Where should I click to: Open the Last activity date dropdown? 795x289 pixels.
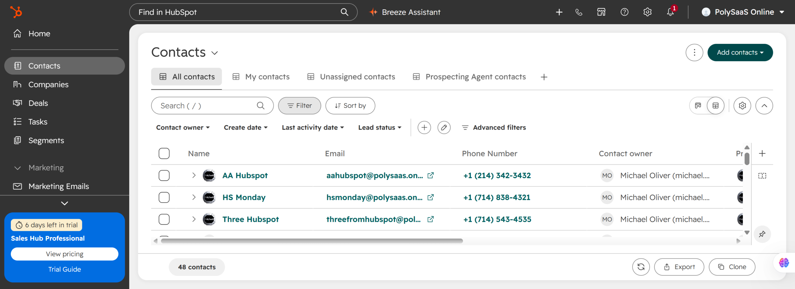[x=313, y=127]
